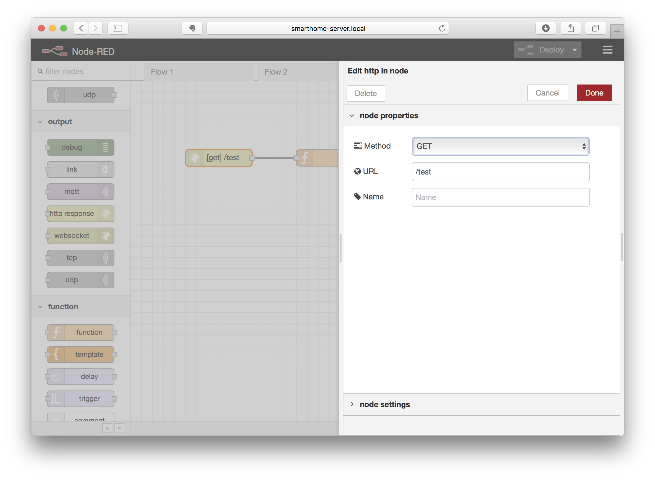This screenshot has height=480, width=655.
Task: Expand the node settings section
Action: [x=352, y=404]
